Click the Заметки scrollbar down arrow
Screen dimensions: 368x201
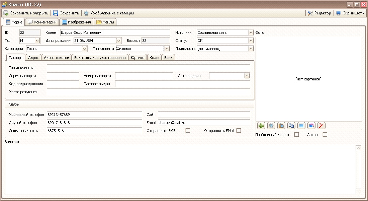[358, 191]
